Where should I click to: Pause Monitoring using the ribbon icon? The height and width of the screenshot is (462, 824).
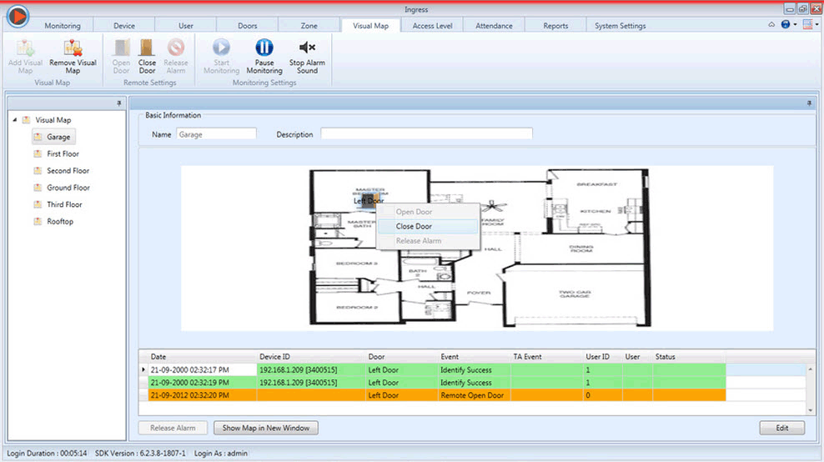point(264,48)
